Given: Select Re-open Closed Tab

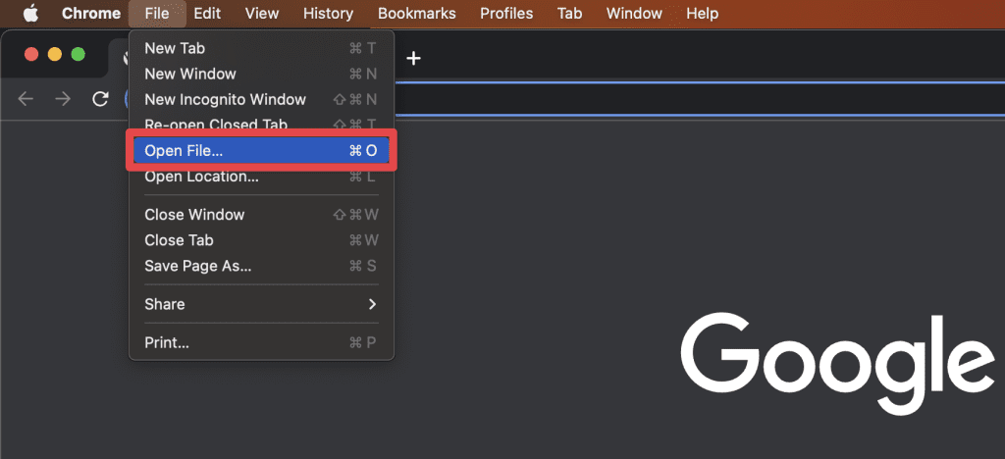Looking at the screenshot, I should click(261, 123).
